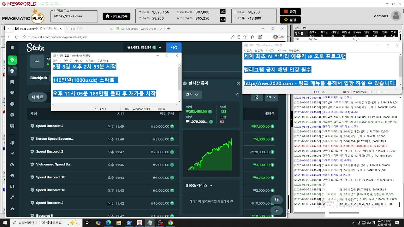The image size is (404, 227).
Task: Click the Start button on taskbar
Action: 5,223
